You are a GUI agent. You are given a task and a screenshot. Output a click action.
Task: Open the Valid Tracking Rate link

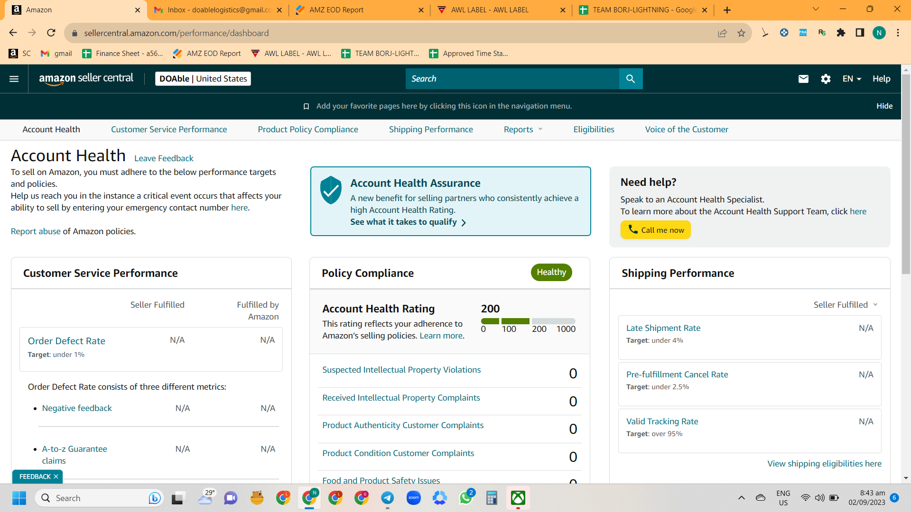click(662, 421)
